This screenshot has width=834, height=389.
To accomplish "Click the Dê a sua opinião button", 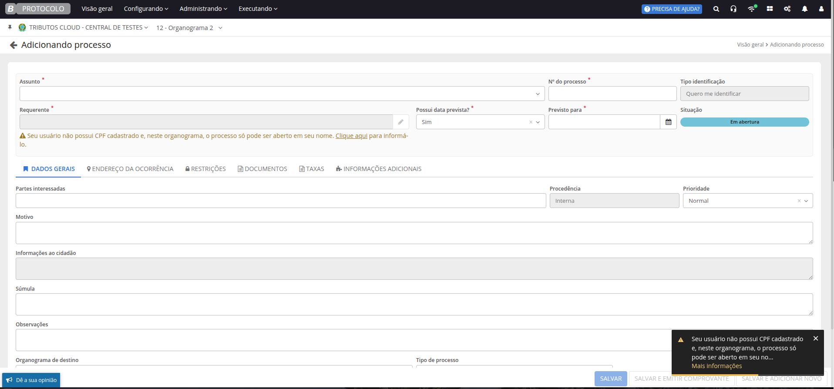I will 31,380.
